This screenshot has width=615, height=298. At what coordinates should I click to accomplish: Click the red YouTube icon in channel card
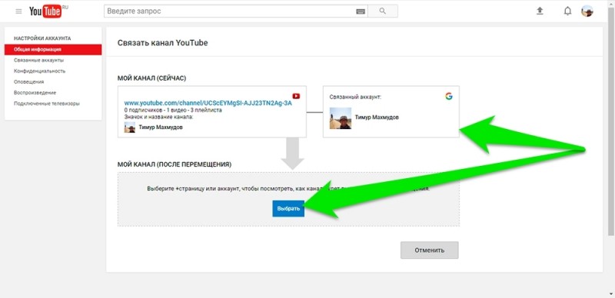pos(296,96)
